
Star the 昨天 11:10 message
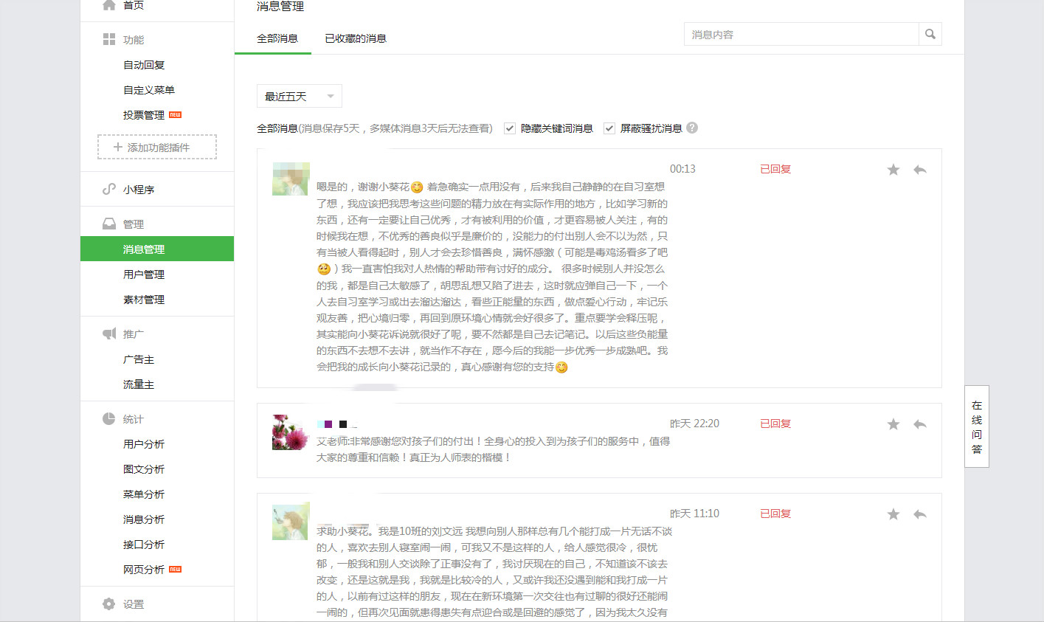pos(893,514)
